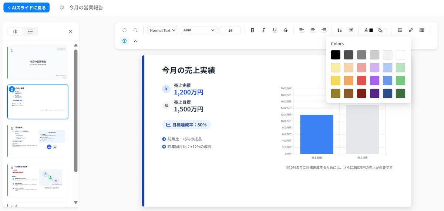The image size is (444, 211).
Task: Click slide panel scroll down arrow
Action: click(76, 202)
